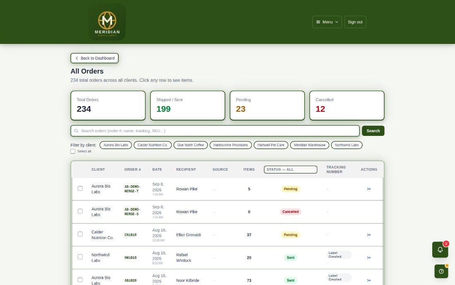
Task: Click the green Search button
Action: click(373, 131)
